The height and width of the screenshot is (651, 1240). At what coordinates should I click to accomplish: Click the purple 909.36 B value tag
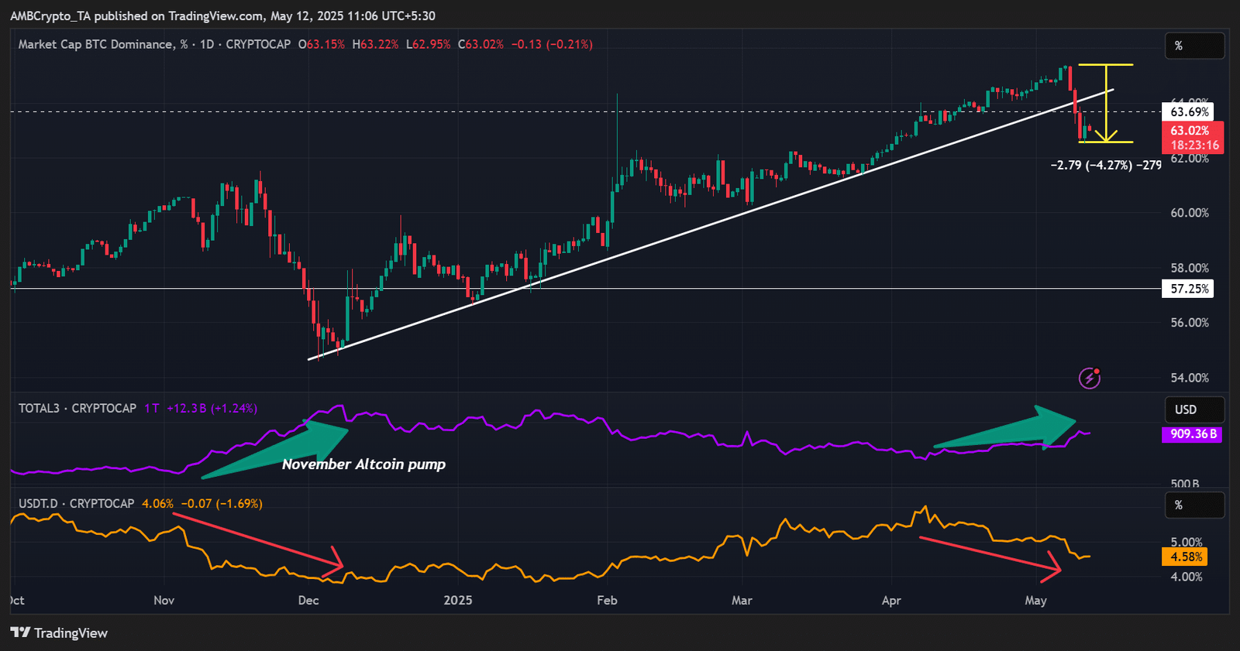(1192, 433)
